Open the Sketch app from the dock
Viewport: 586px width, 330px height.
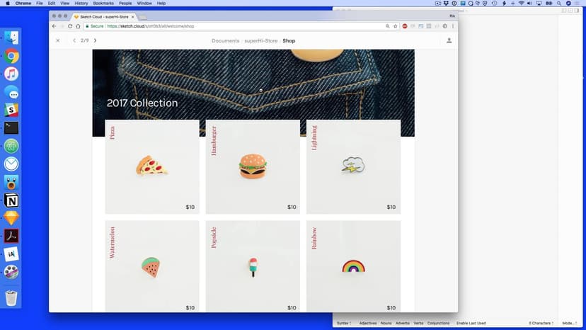point(11,218)
